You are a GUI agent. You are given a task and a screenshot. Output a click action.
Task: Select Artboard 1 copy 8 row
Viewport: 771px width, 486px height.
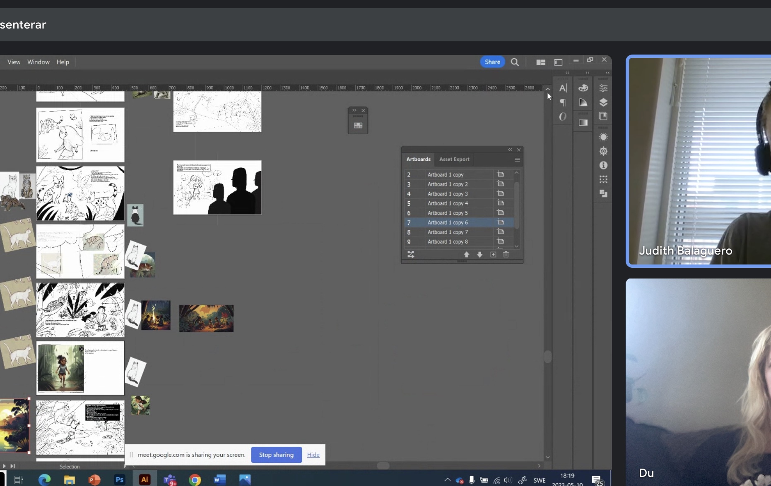tap(459, 242)
